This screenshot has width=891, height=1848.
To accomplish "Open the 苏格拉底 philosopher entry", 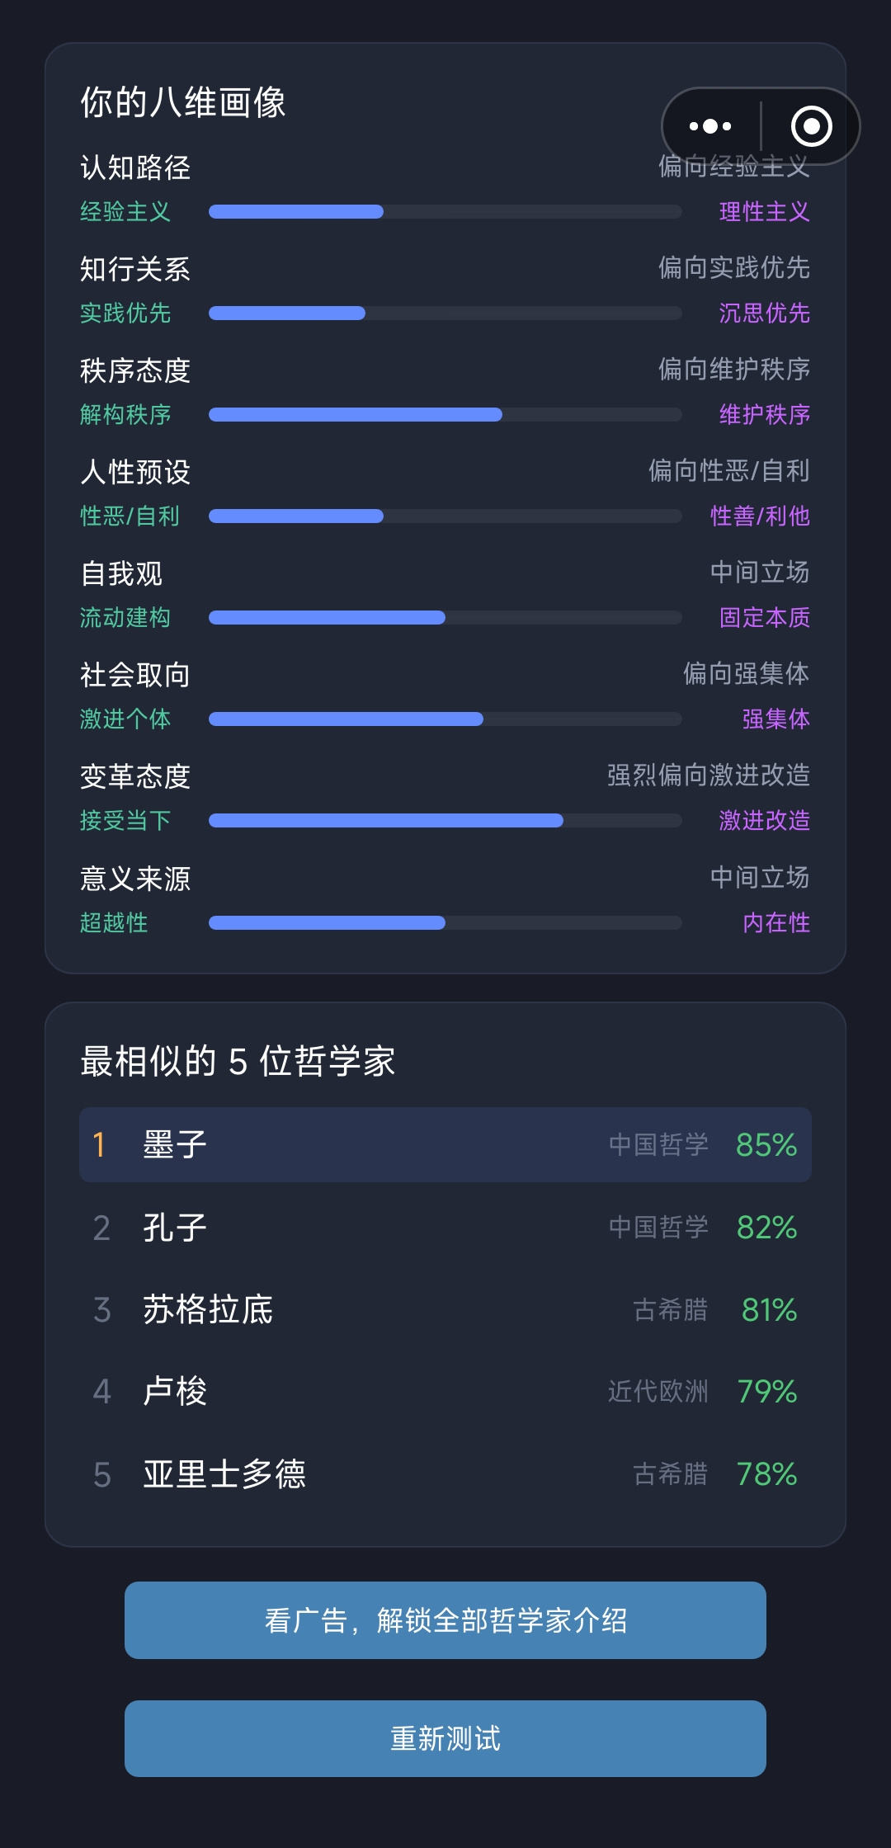I will [445, 1309].
